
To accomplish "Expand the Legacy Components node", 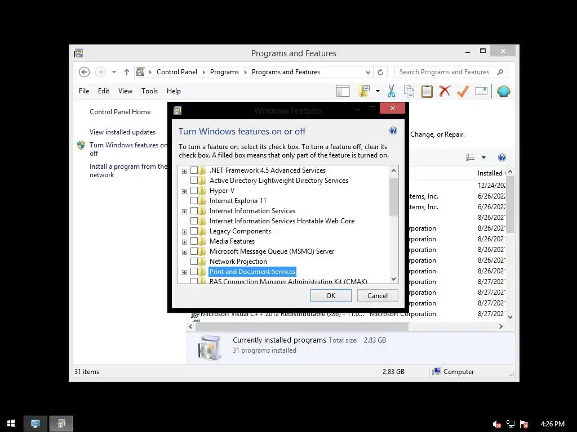I will 184,232.
